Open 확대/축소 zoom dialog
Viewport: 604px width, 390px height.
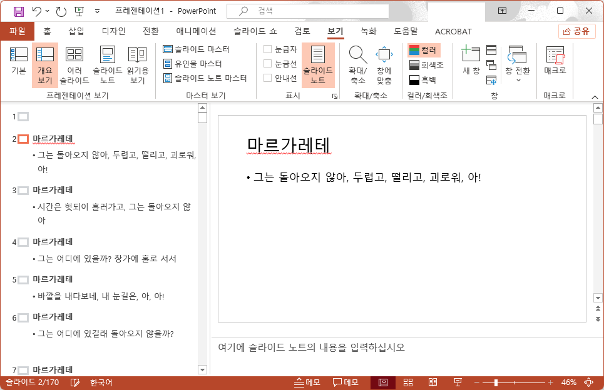point(358,64)
